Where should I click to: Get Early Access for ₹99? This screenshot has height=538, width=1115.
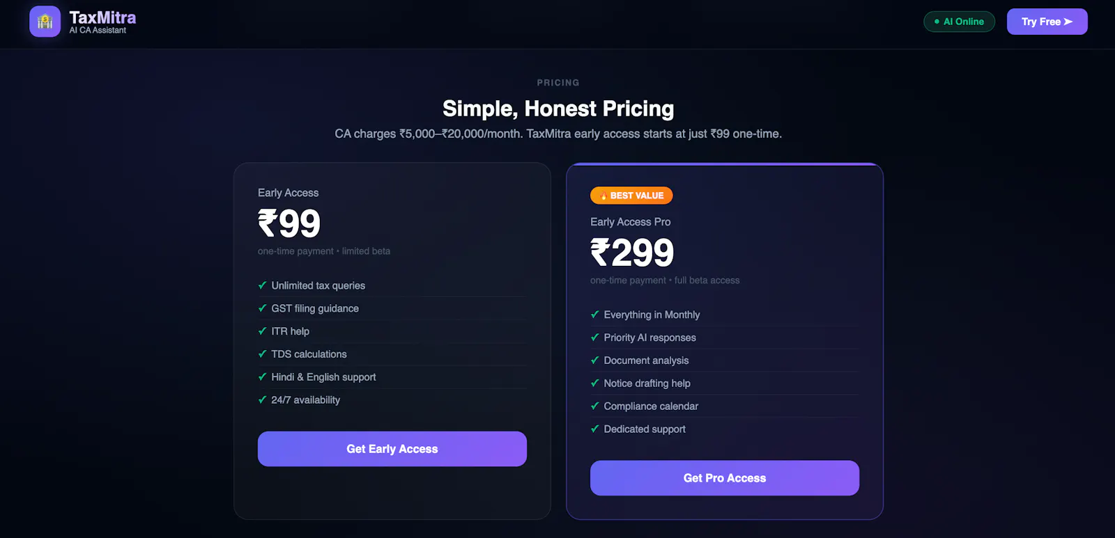click(x=392, y=449)
